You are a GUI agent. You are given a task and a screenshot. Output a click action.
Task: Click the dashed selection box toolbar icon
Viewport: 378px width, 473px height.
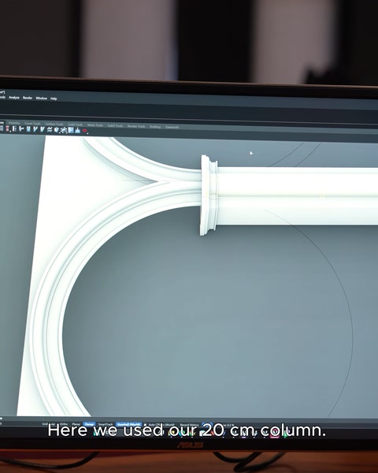(x=64, y=130)
